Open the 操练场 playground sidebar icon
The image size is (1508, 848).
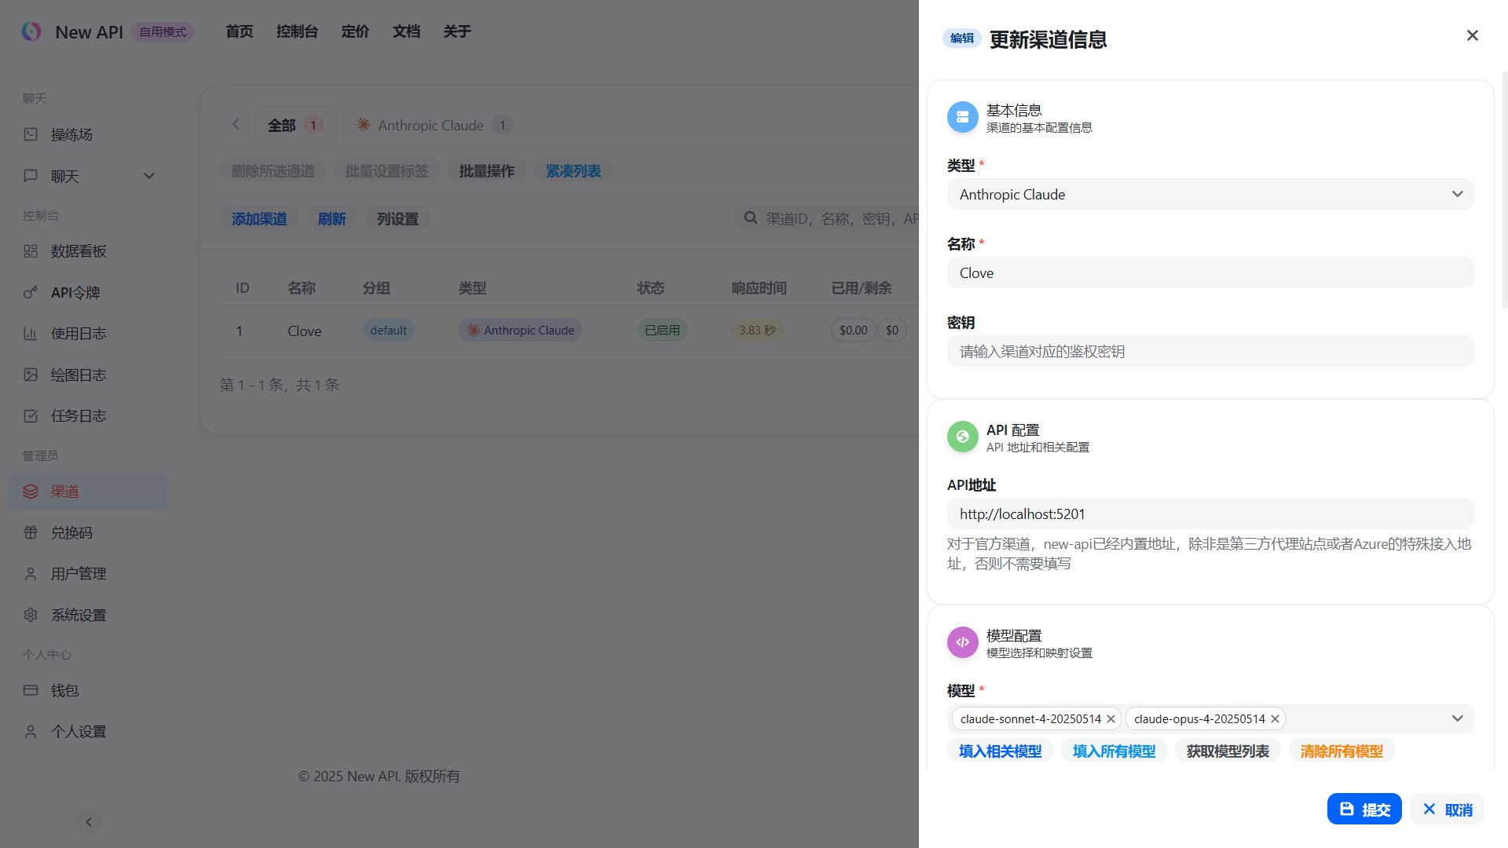(x=31, y=134)
